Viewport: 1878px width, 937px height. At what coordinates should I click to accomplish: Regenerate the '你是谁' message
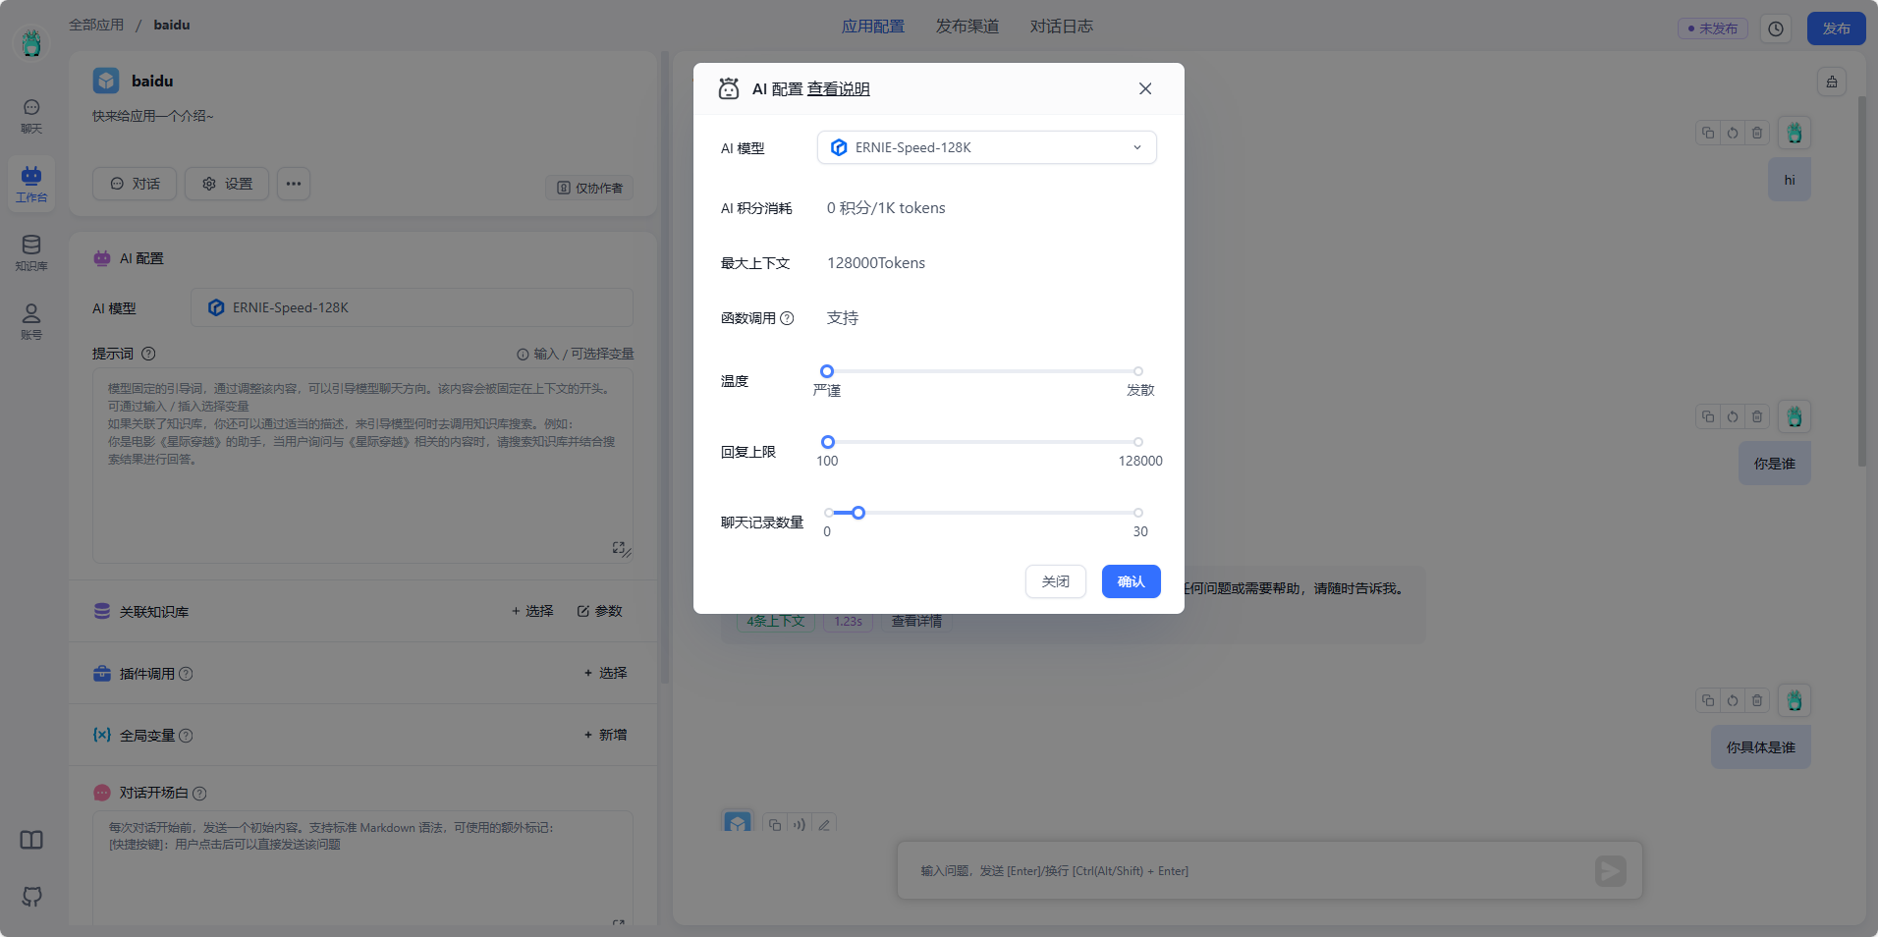(x=1733, y=416)
